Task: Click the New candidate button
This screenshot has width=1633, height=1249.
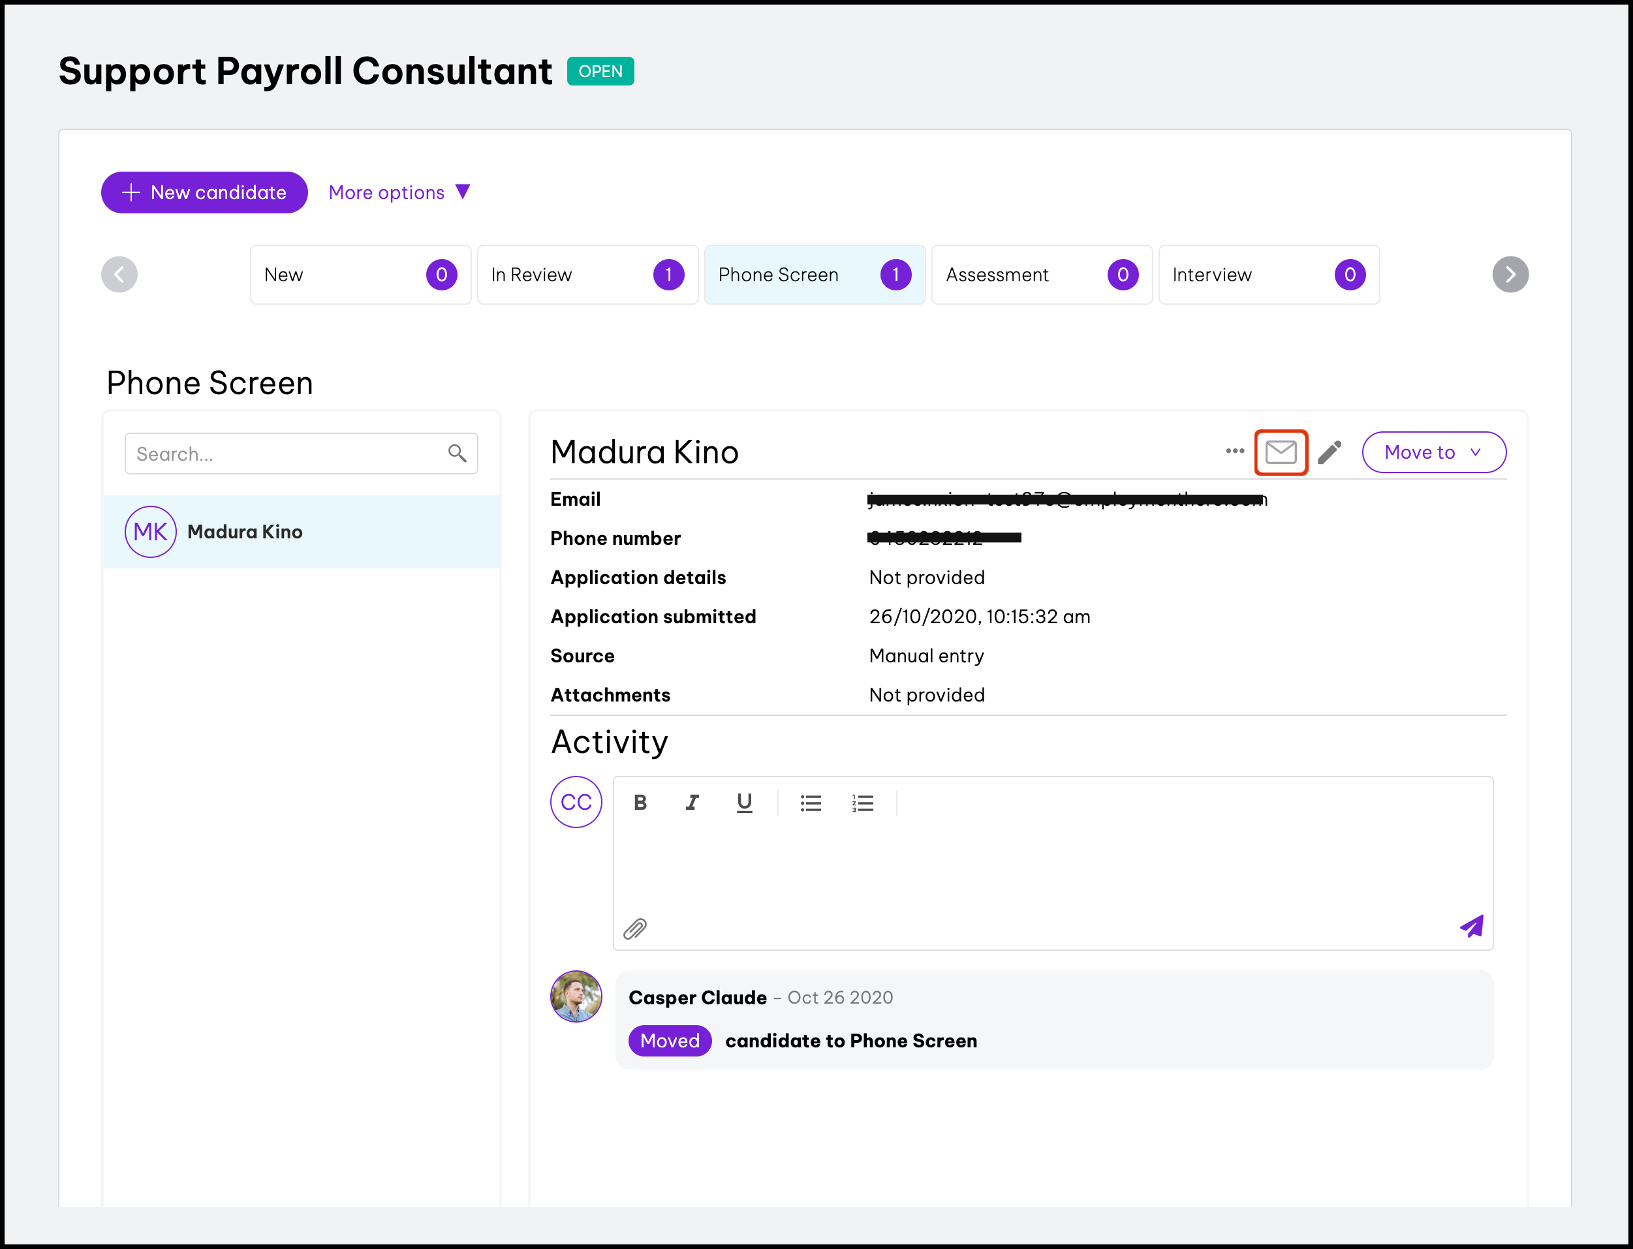Action: (204, 193)
